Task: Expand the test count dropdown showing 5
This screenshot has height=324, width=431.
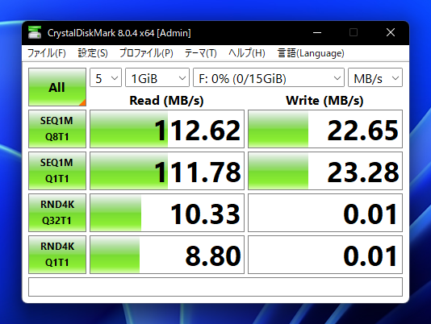Action: [106, 77]
